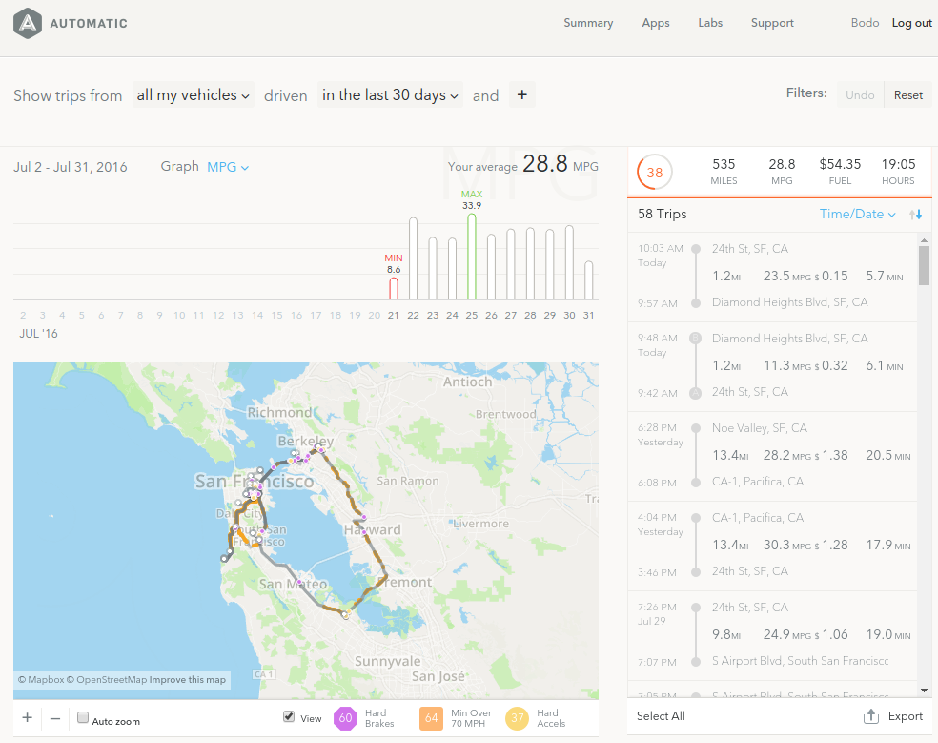The height and width of the screenshot is (743, 938).
Task: Click the trip list scrollbar thumb
Action: click(x=925, y=266)
